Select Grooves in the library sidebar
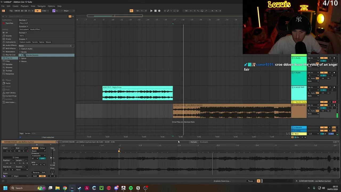 pos(9,67)
